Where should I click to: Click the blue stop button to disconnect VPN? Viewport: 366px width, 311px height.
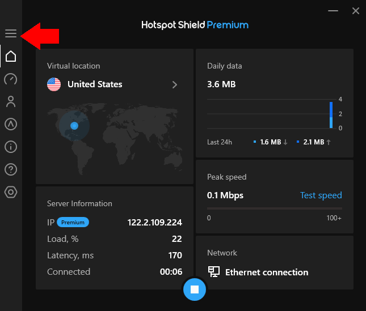coord(195,289)
